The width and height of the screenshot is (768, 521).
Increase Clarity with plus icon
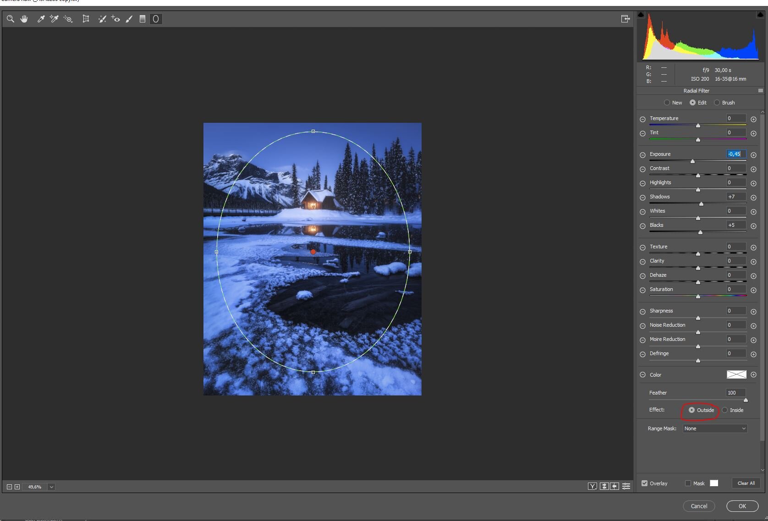point(753,262)
